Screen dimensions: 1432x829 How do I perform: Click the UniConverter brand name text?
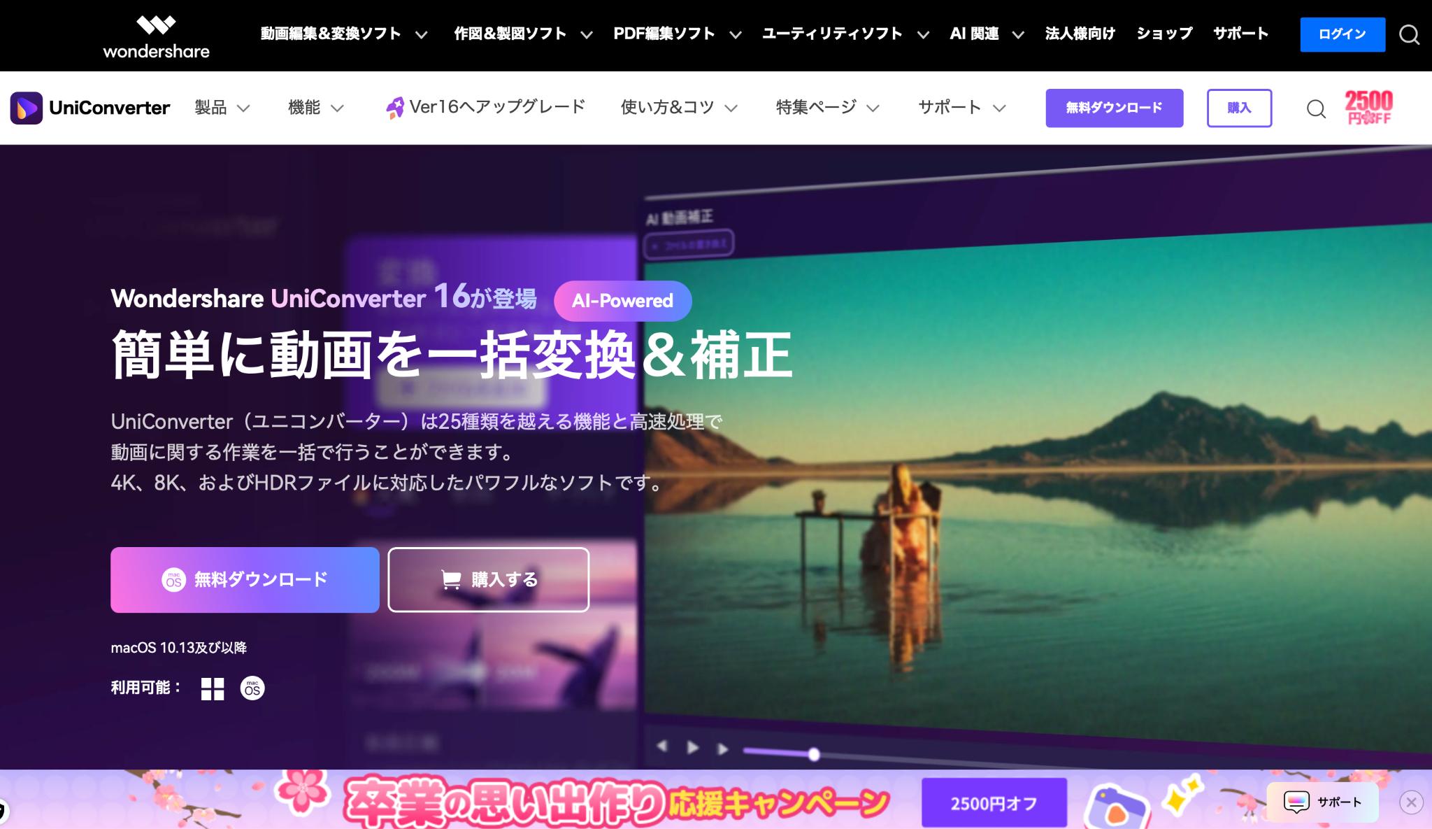[110, 108]
